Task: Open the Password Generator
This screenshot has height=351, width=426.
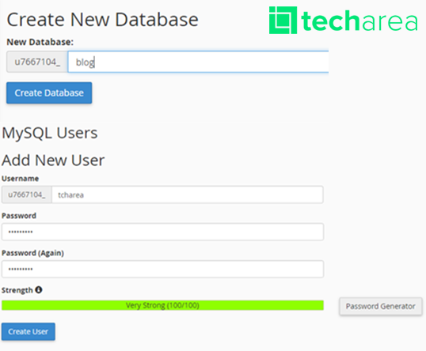Action: coord(381,306)
